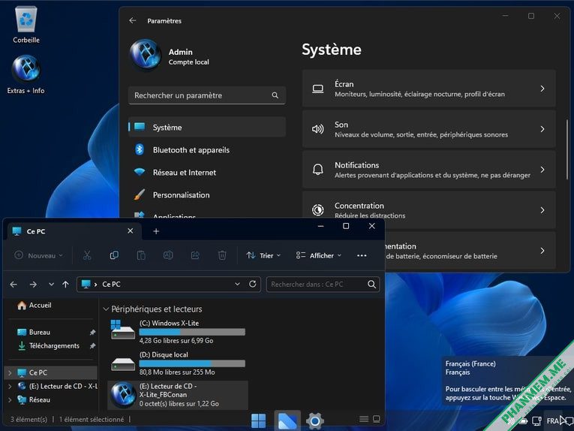
Task: Expand the Ce PC tree node
Action: [x=10, y=372]
